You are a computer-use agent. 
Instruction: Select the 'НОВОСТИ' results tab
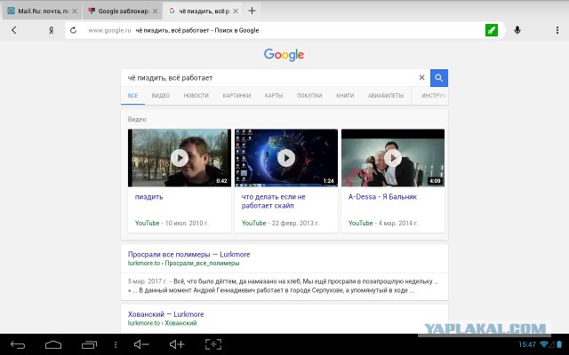196,96
